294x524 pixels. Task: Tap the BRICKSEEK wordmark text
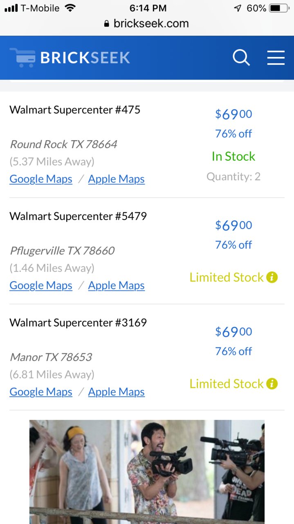pos(85,58)
